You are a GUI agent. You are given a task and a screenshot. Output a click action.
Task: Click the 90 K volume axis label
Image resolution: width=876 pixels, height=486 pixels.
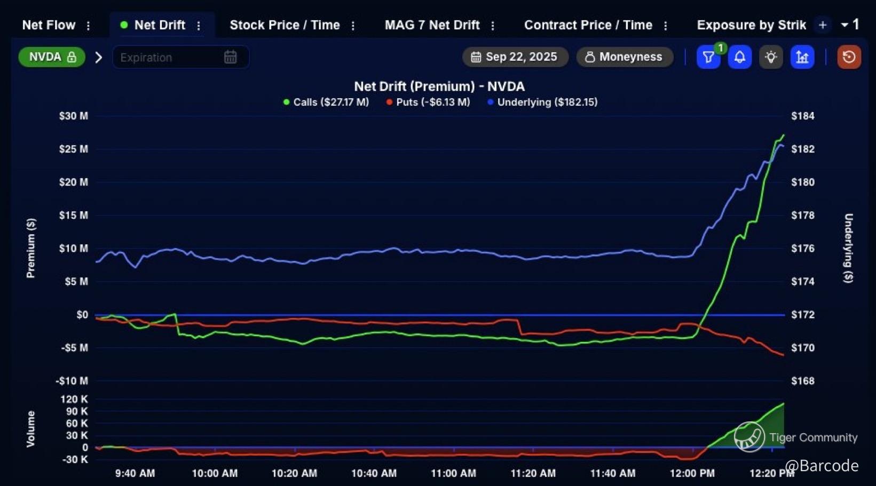77,411
